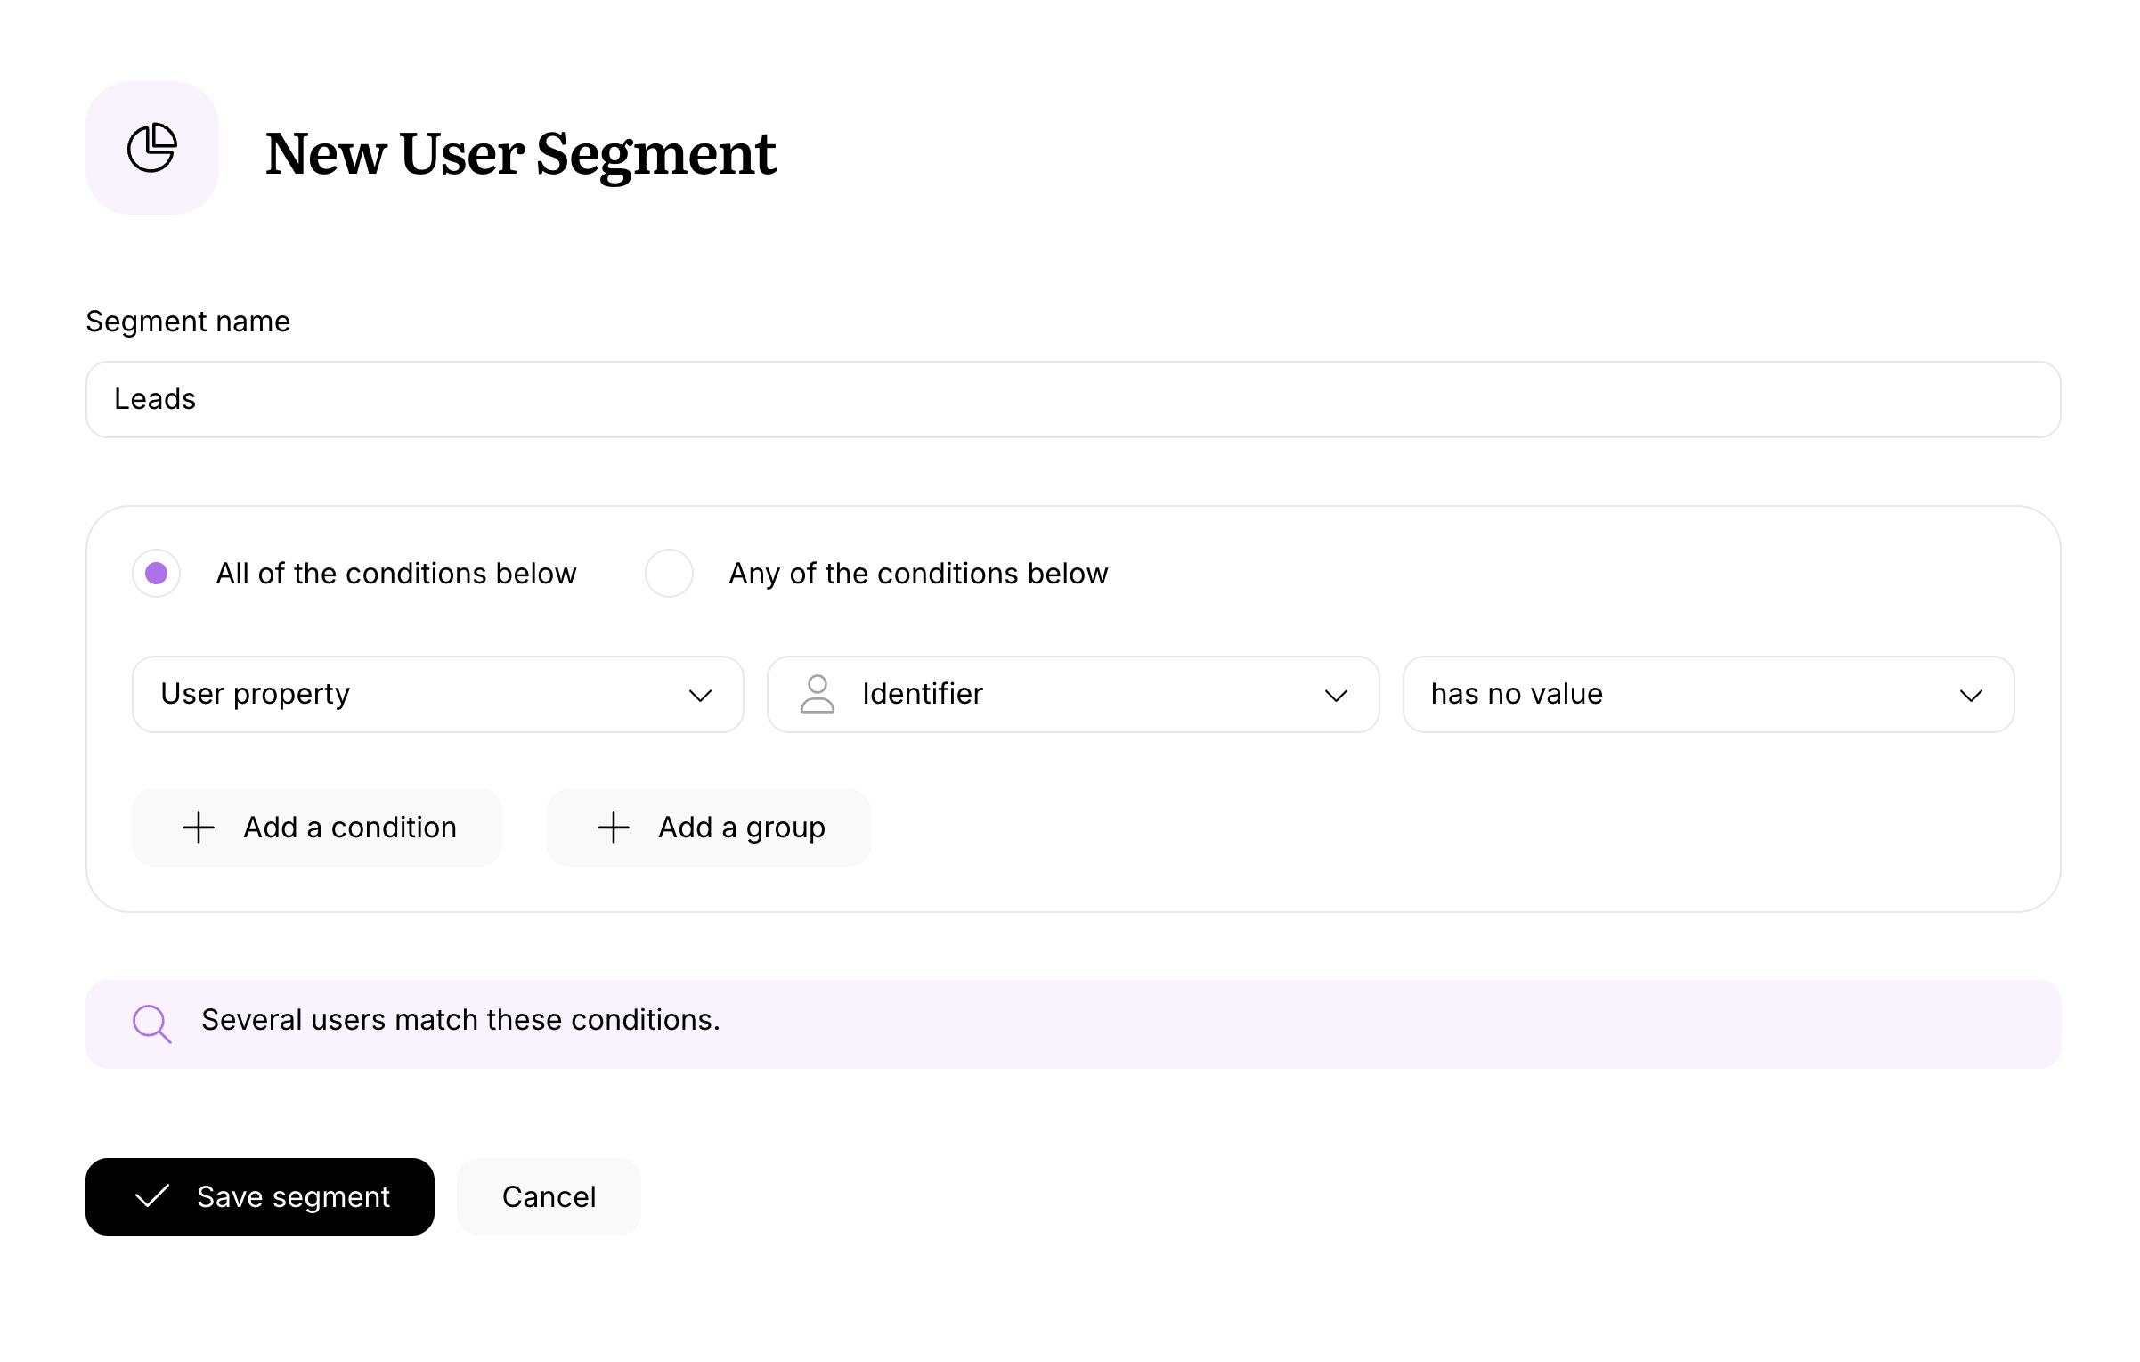Screen dimensions: 2140x1362
Task: Click the chevron on 'has no value' field
Action: pos(1971,696)
